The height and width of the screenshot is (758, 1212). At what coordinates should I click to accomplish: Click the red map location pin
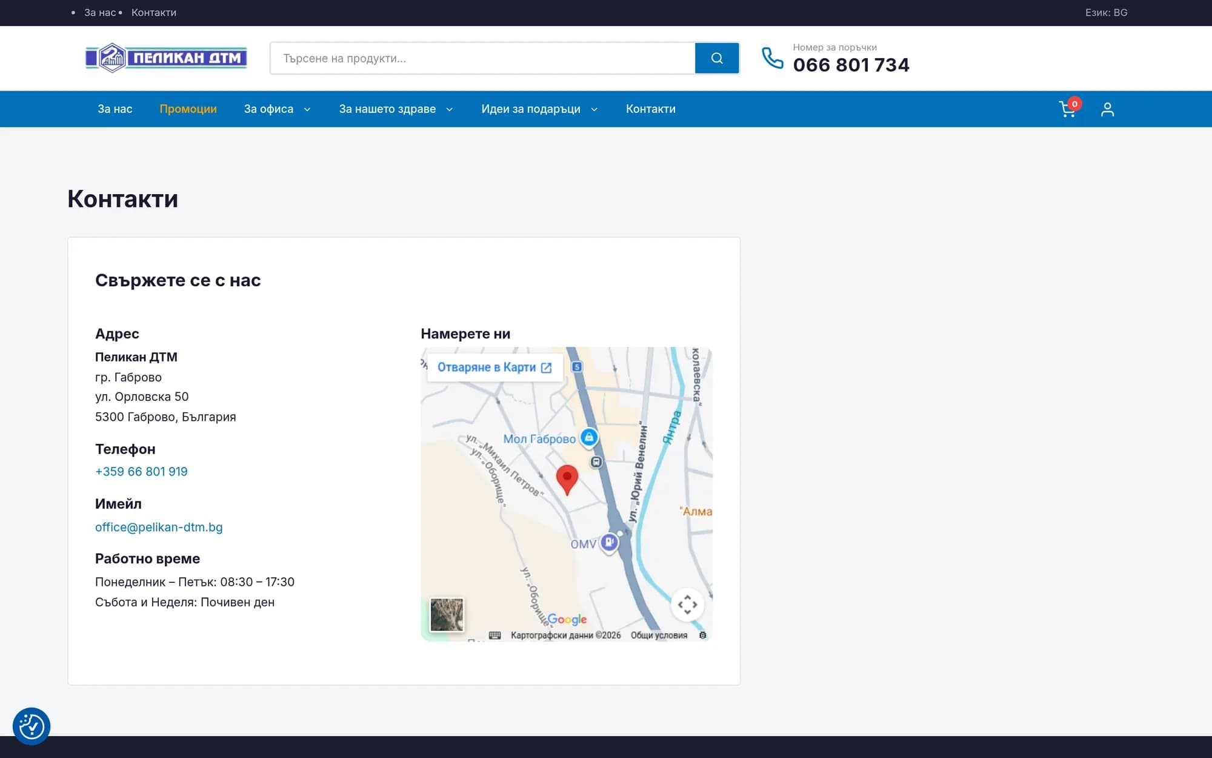(x=567, y=480)
